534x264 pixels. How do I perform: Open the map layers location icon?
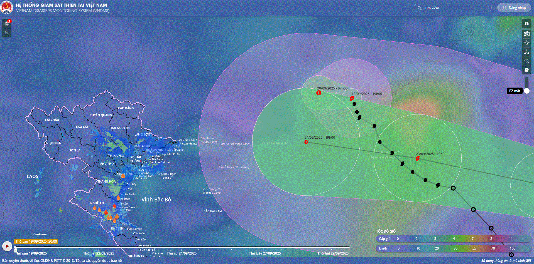(526, 34)
